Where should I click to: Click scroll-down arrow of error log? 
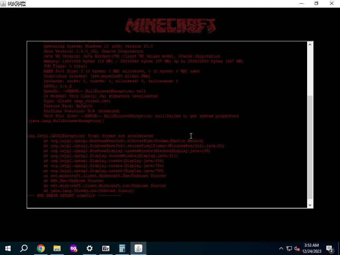click(x=310, y=205)
